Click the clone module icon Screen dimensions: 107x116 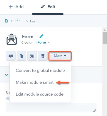click(x=21, y=56)
